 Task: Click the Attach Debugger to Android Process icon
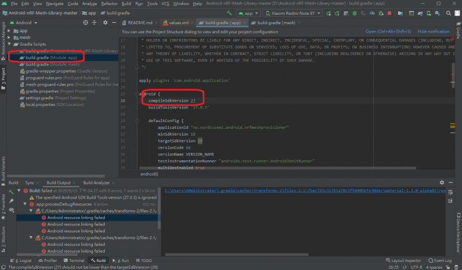point(381,14)
